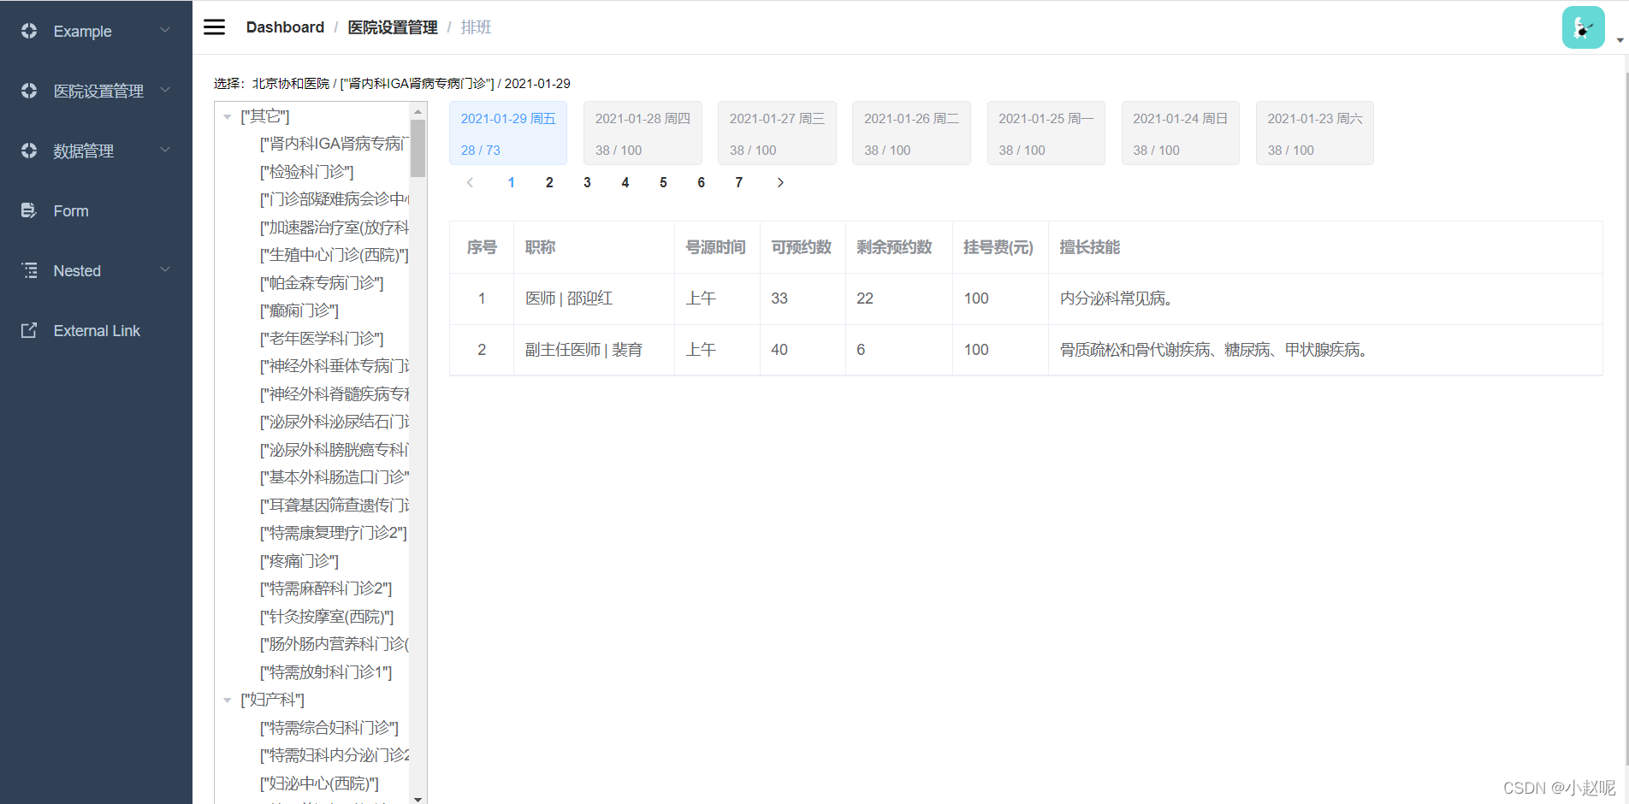Select the 肾内科IGA肾病专病 tree item
Image resolution: width=1629 pixels, height=804 pixels.
(x=335, y=144)
